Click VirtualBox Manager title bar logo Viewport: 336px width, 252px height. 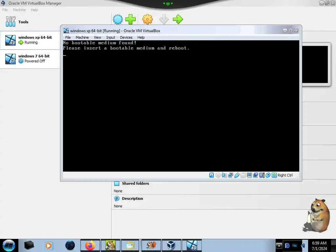pos(3,3)
